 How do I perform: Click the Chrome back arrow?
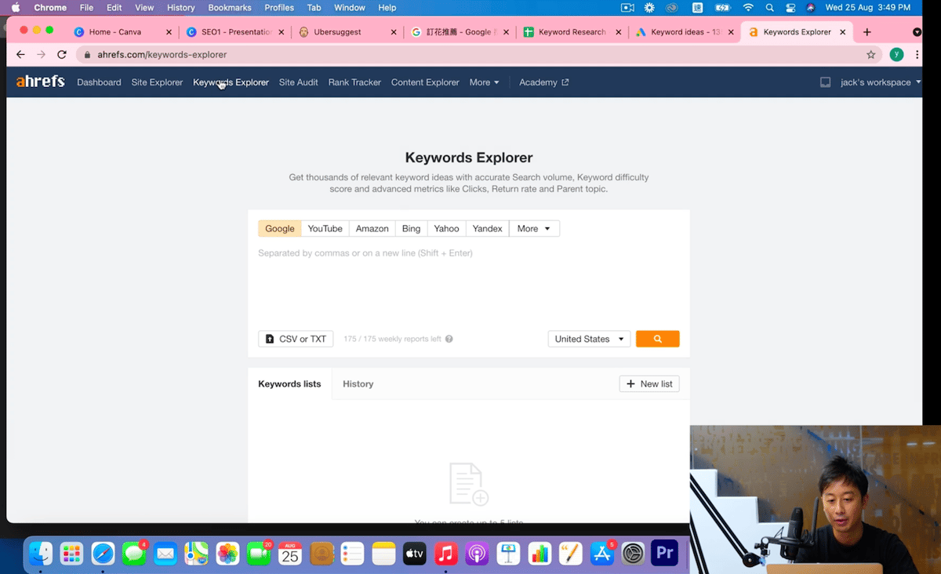(20, 55)
